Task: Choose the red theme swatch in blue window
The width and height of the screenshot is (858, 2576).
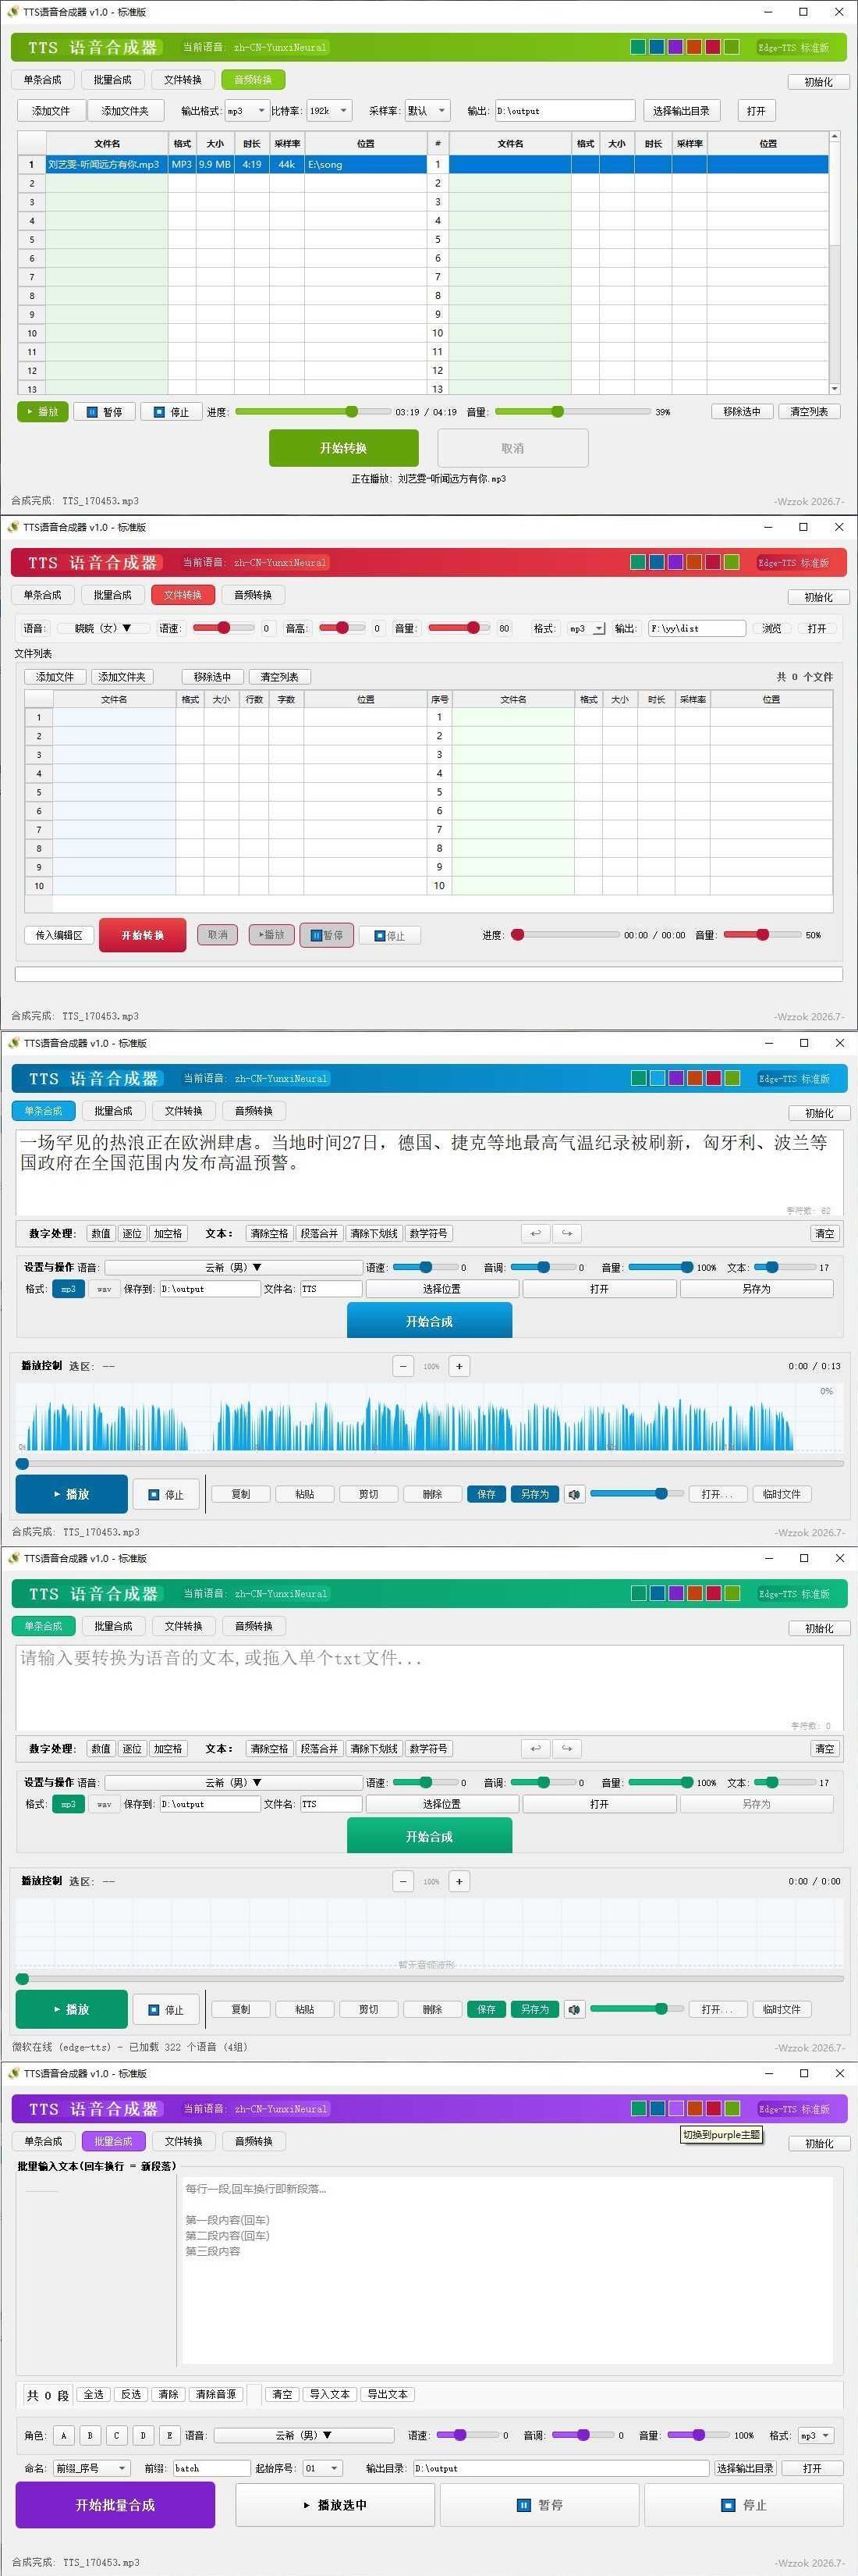Action: click(x=714, y=1078)
